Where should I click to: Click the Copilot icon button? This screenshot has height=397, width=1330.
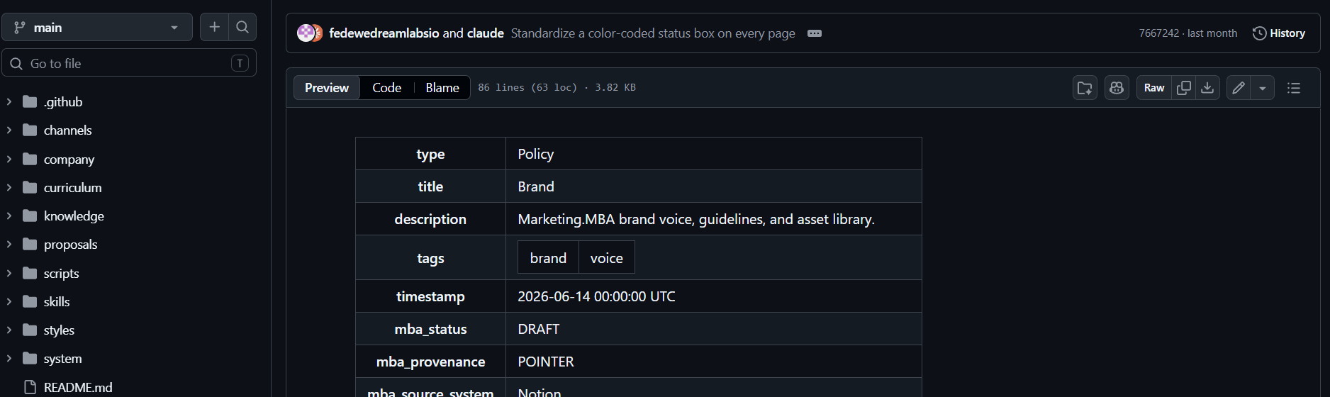(1117, 88)
